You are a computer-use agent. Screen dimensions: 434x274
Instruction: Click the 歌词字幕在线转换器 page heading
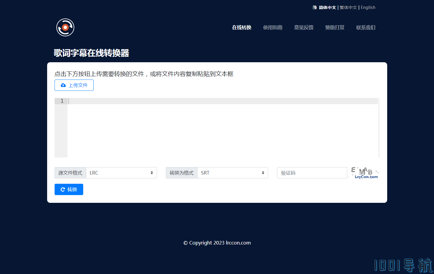coord(91,53)
